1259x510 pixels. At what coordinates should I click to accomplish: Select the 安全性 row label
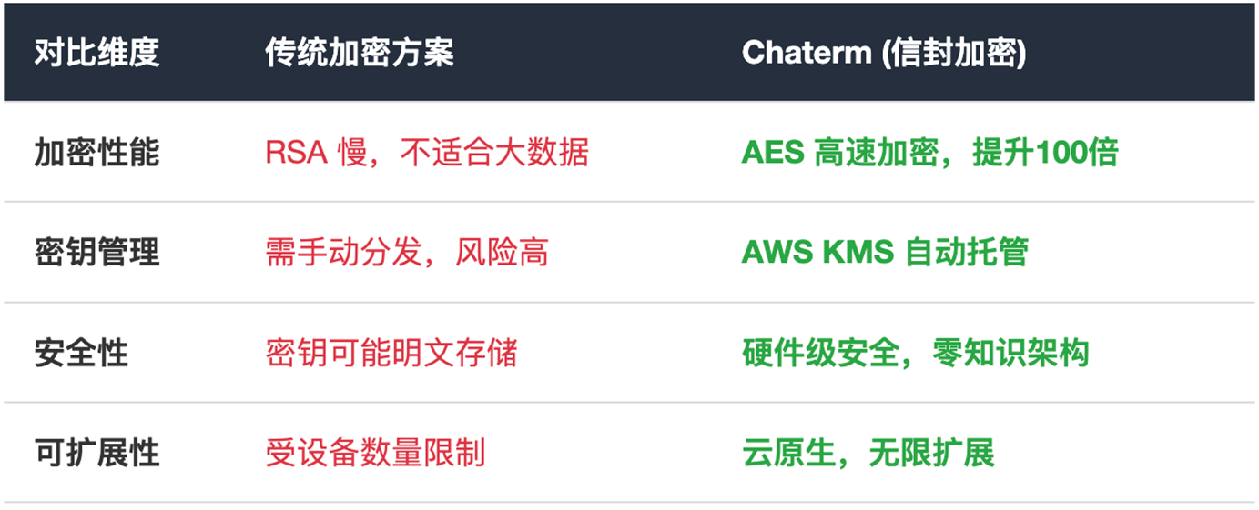[81, 352]
